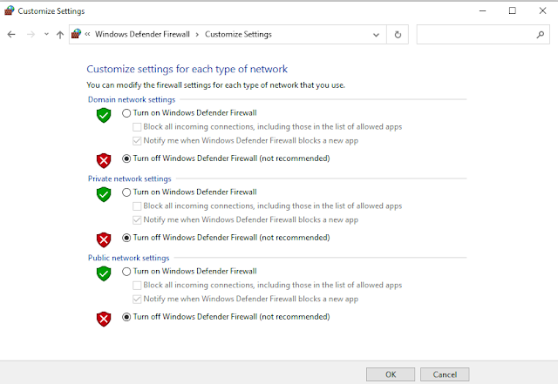Click heading Customize settings for each type of network
The width and height of the screenshot is (558, 384).
(x=187, y=69)
